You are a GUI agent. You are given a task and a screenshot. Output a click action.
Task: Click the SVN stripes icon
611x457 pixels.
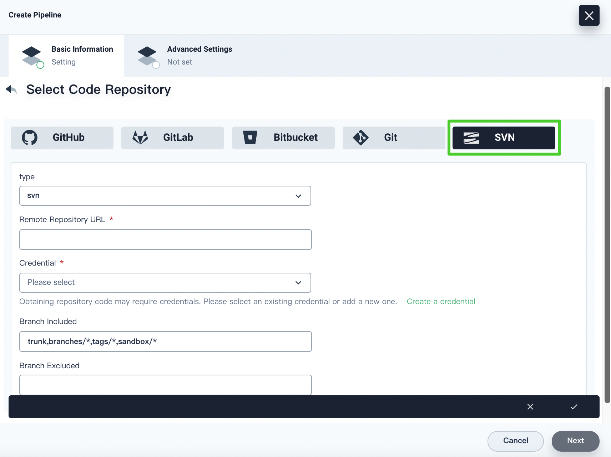471,138
